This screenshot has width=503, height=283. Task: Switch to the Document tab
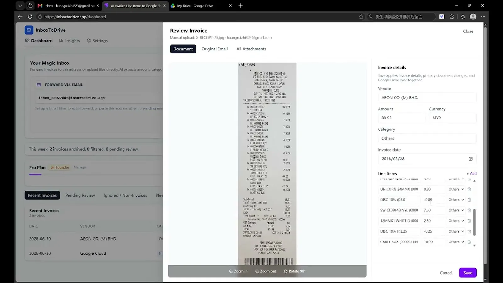click(183, 49)
